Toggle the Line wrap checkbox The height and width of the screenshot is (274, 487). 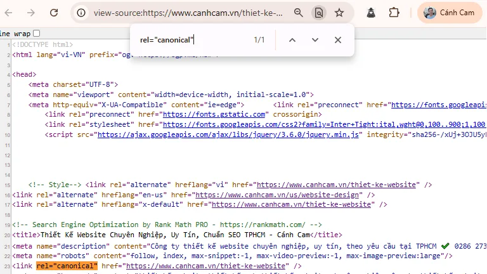pos(36,33)
